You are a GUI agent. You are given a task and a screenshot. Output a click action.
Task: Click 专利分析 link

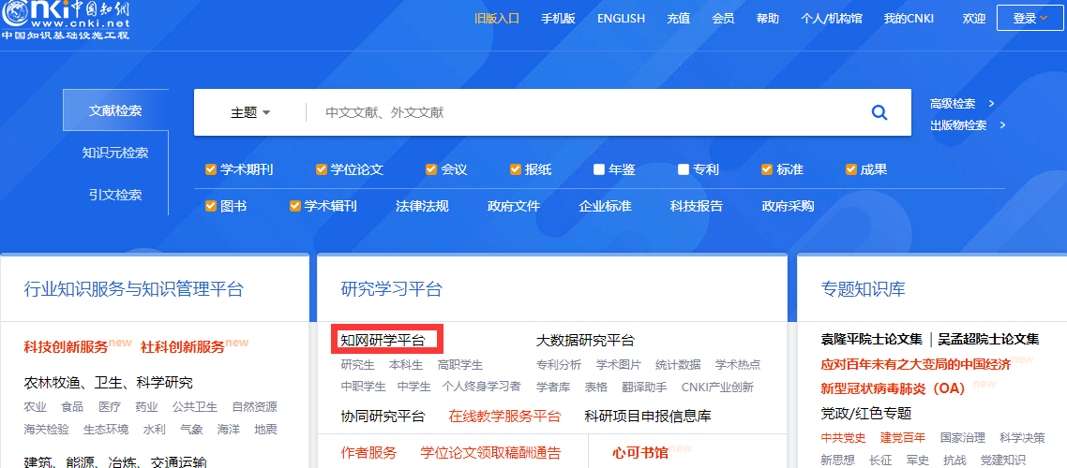[x=559, y=365]
